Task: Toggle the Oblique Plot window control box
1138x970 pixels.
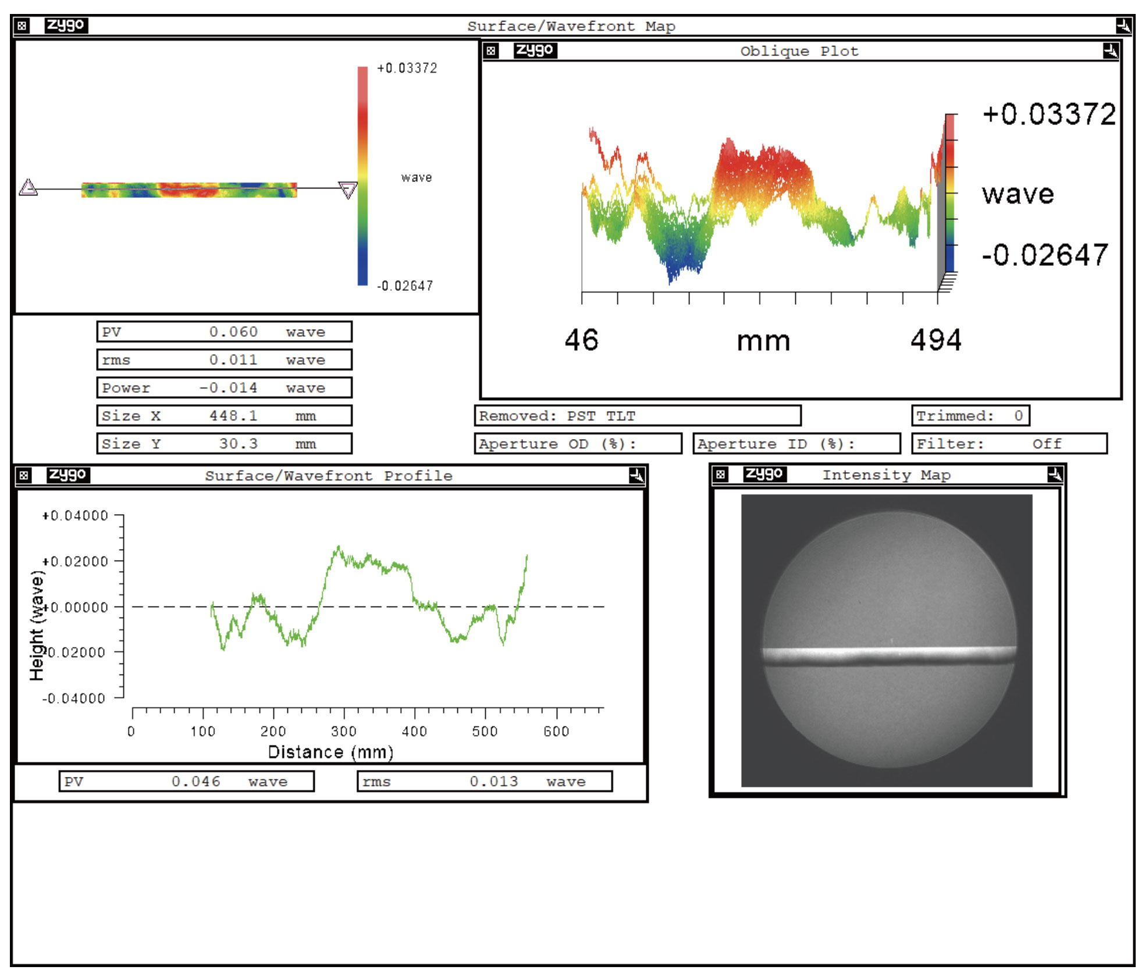Action: pyautogui.click(x=492, y=51)
